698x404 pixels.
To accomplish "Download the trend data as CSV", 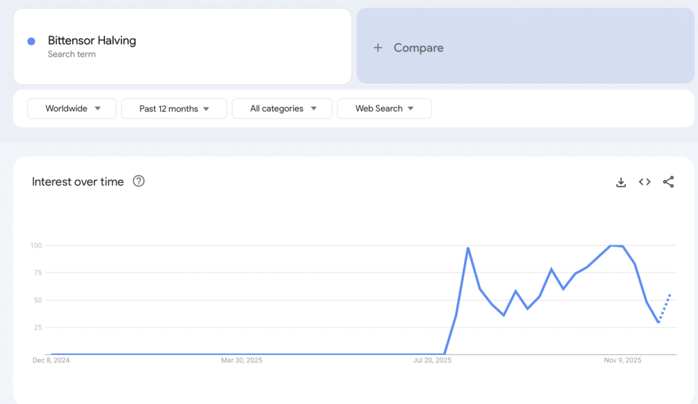I will 620,182.
